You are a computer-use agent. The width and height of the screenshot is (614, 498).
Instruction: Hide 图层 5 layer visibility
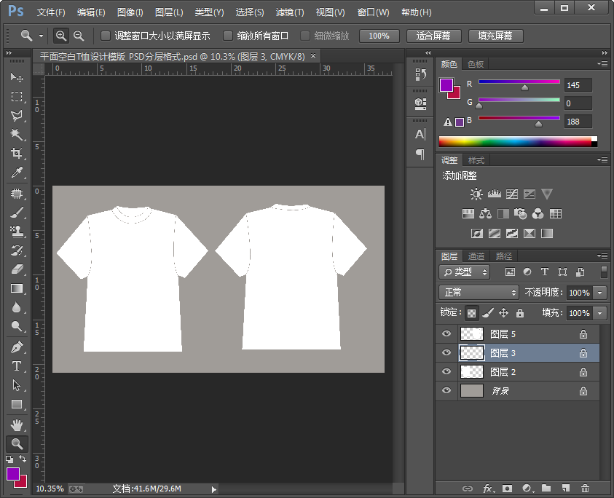[446, 334]
